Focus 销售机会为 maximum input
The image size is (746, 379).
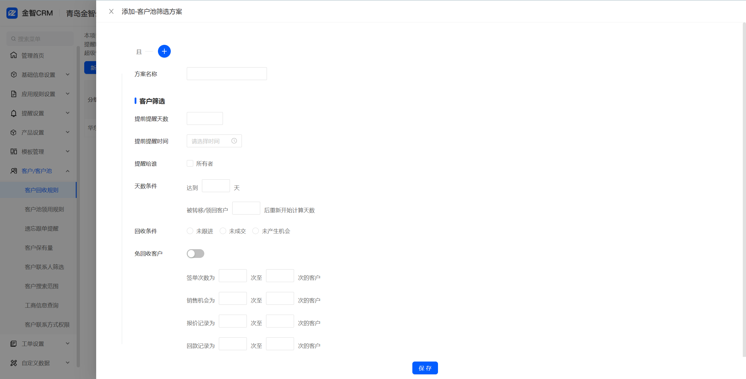coord(280,298)
